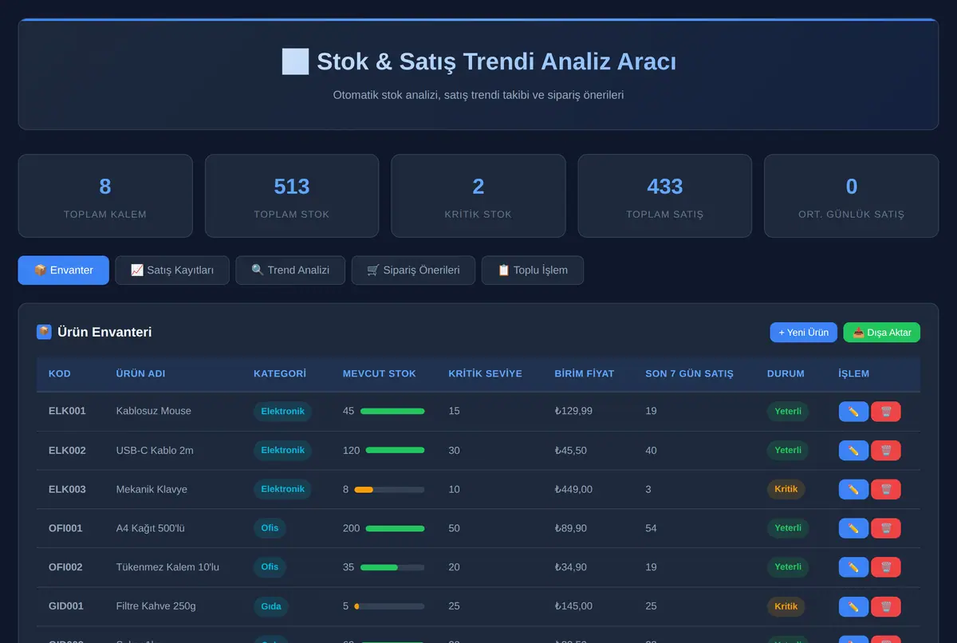This screenshot has width=957, height=643.
Task: Edit the ELK003 Mekanik Klavye row
Action: click(x=853, y=490)
